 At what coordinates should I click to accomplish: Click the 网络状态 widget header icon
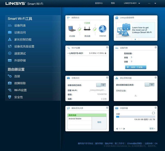68,18
